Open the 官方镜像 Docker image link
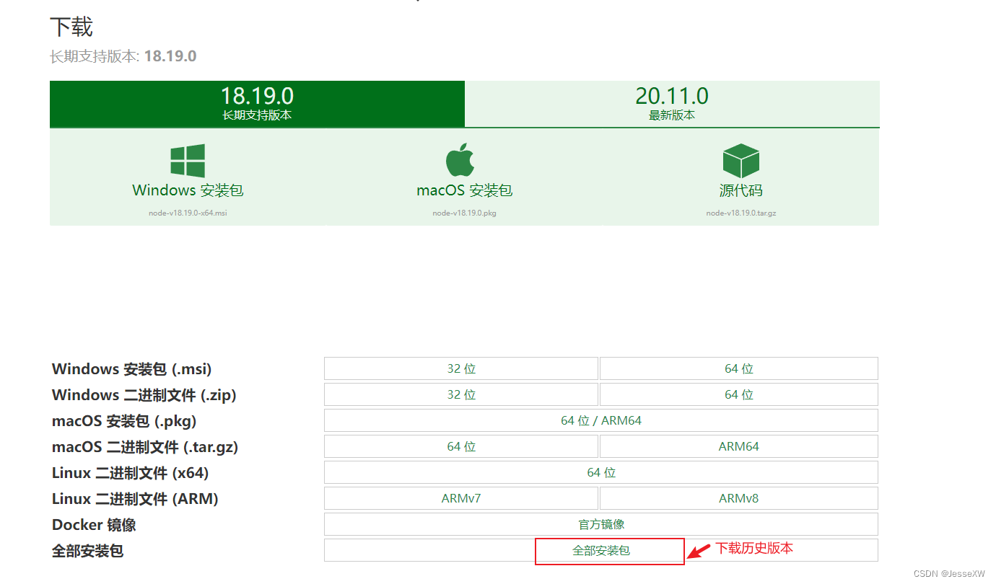 click(x=600, y=524)
